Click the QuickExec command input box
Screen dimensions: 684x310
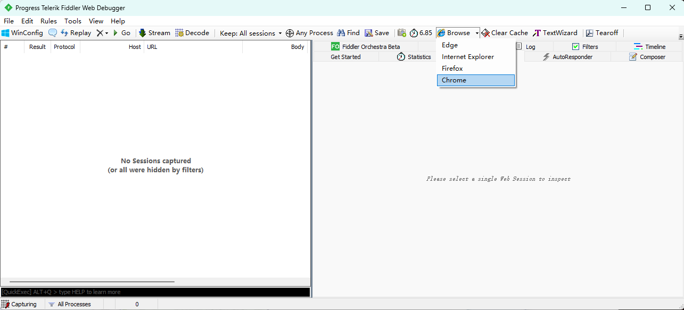[155, 292]
